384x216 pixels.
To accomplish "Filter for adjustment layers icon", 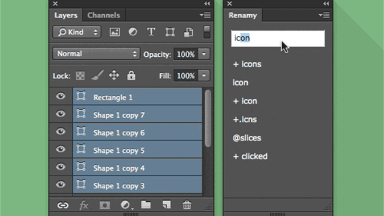I will click(x=133, y=32).
